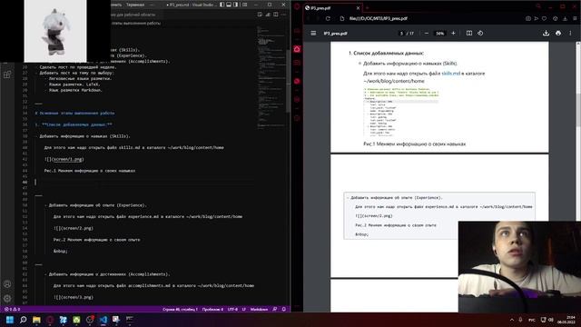Screen dimensions: 581x327
Task: Open more editor actions ellipsis in VS Code
Action: (x=284, y=15)
